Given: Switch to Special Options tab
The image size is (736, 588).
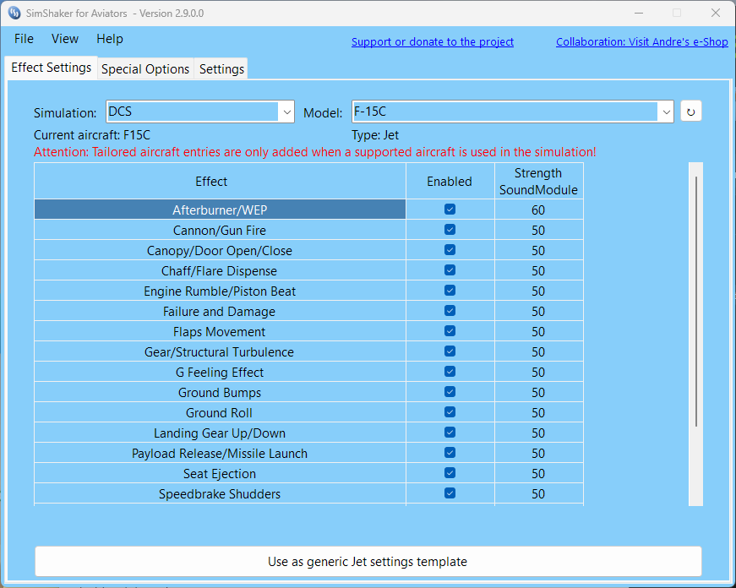Looking at the screenshot, I should tap(145, 69).
